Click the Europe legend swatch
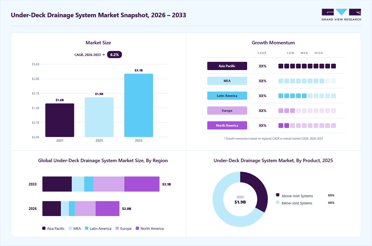This screenshot has width=372, height=246. [117, 228]
